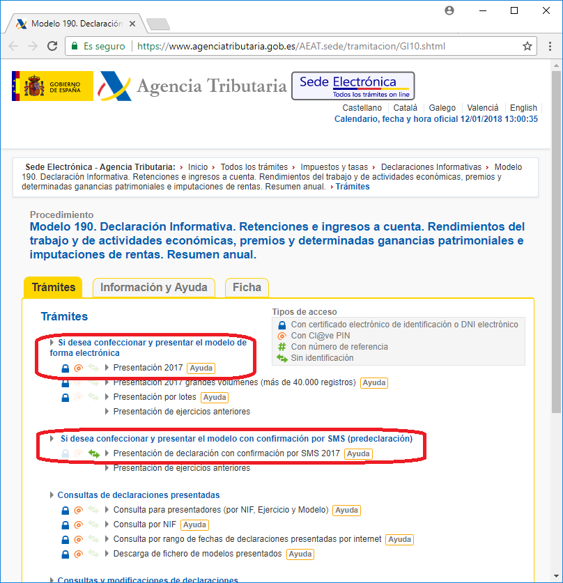Collapse the SMS predeclaración section triangle

pos(52,438)
